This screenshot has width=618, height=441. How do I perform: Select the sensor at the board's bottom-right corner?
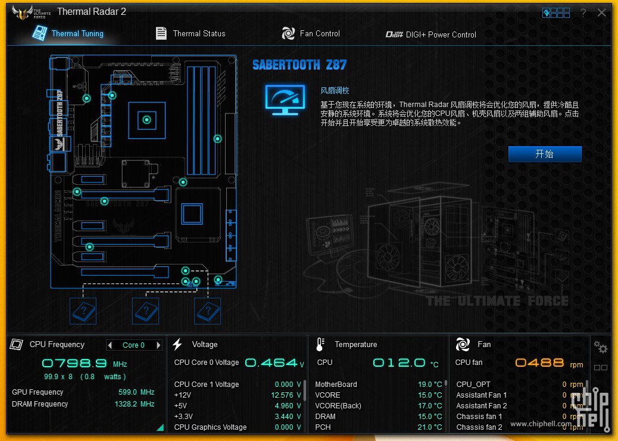218,279
